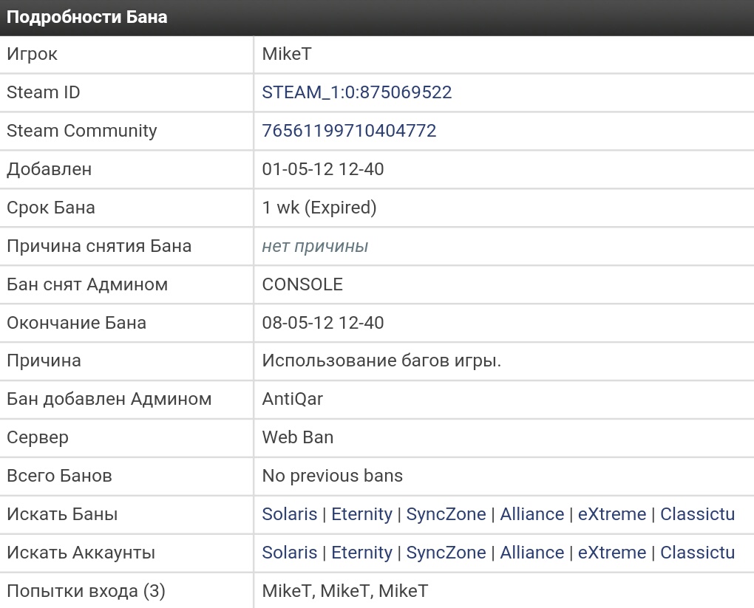Viewport: 754px width, 608px height.
Task: Search bans on Solaris
Action: (289, 514)
